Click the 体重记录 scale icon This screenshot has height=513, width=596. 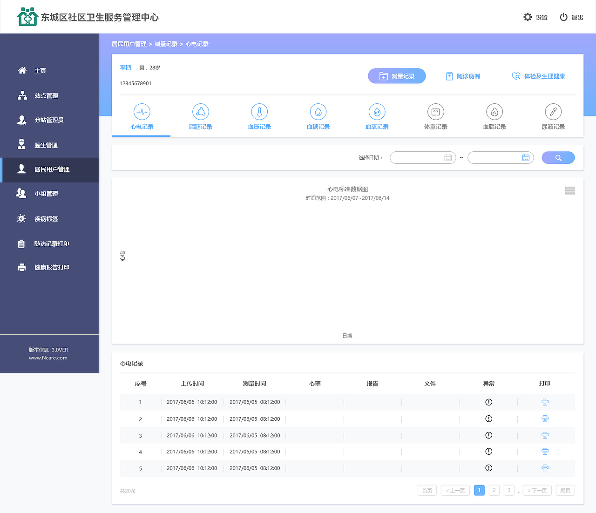click(435, 112)
